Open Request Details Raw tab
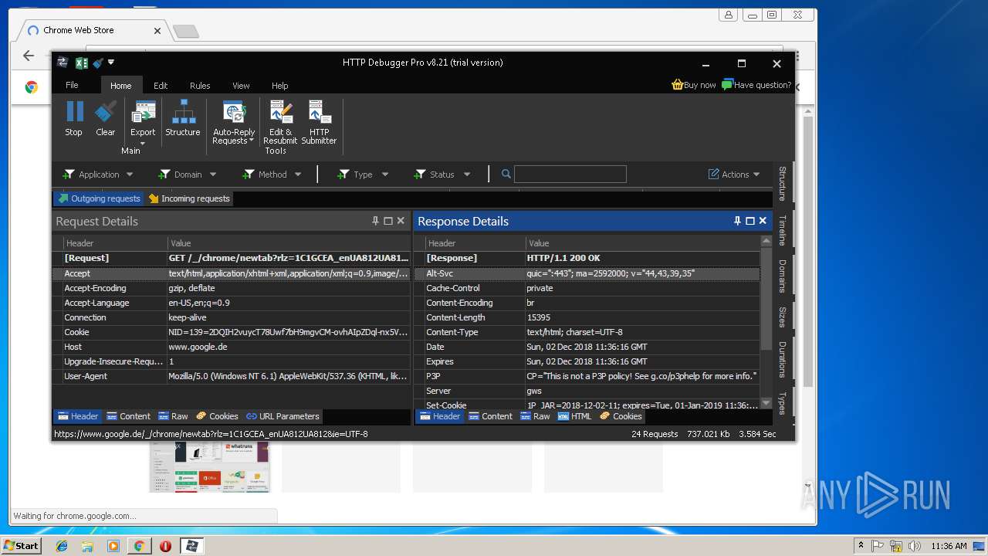The image size is (988, 556). [173, 416]
